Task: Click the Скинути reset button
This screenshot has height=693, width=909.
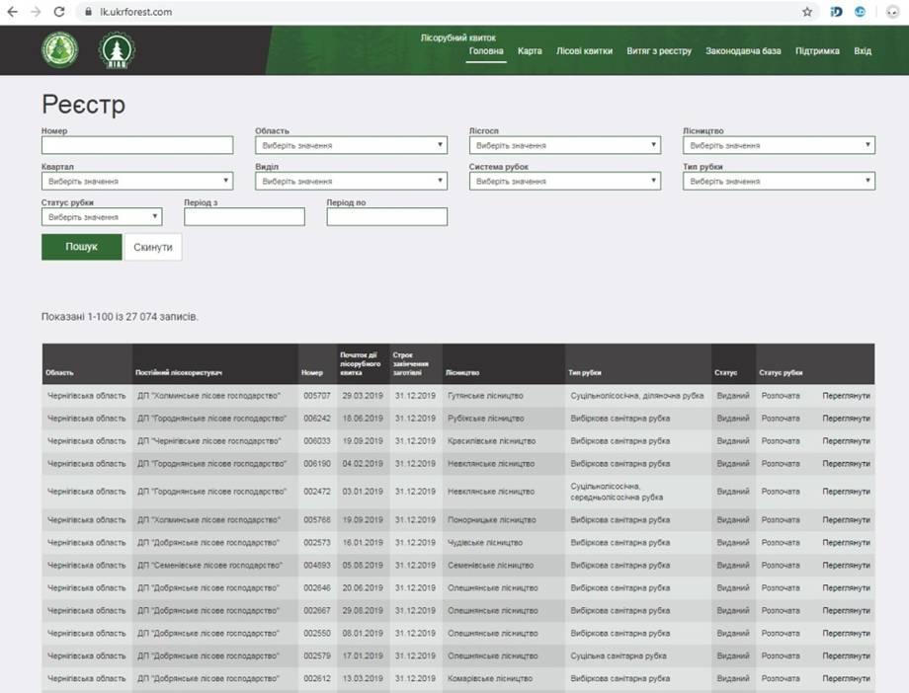Action: (153, 247)
